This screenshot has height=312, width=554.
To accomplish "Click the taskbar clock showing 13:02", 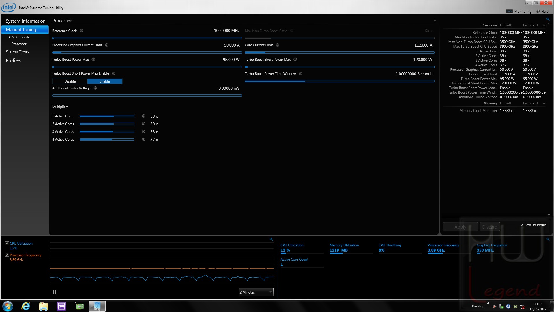I will pos(538,304).
